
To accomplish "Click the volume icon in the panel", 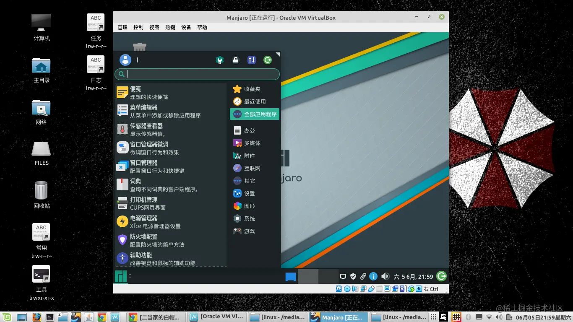I will [x=385, y=276].
